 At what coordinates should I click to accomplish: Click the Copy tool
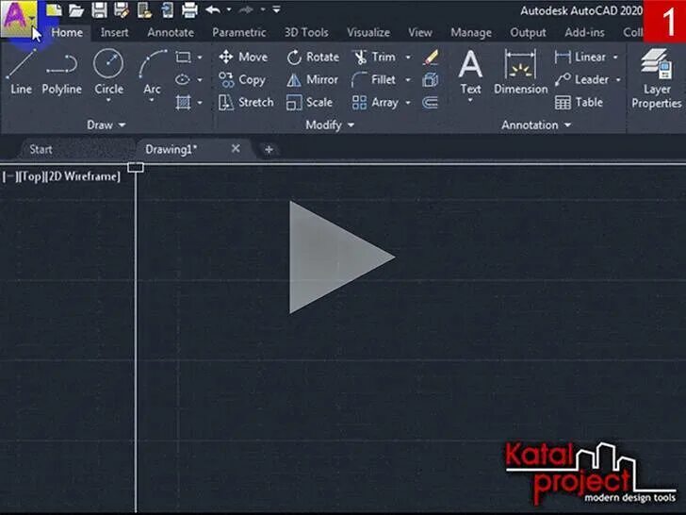(x=242, y=79)
